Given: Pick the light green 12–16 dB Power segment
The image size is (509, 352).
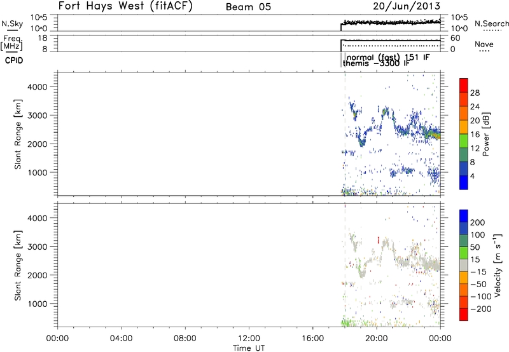Looking at the screenshot, I should coord(464,141).
